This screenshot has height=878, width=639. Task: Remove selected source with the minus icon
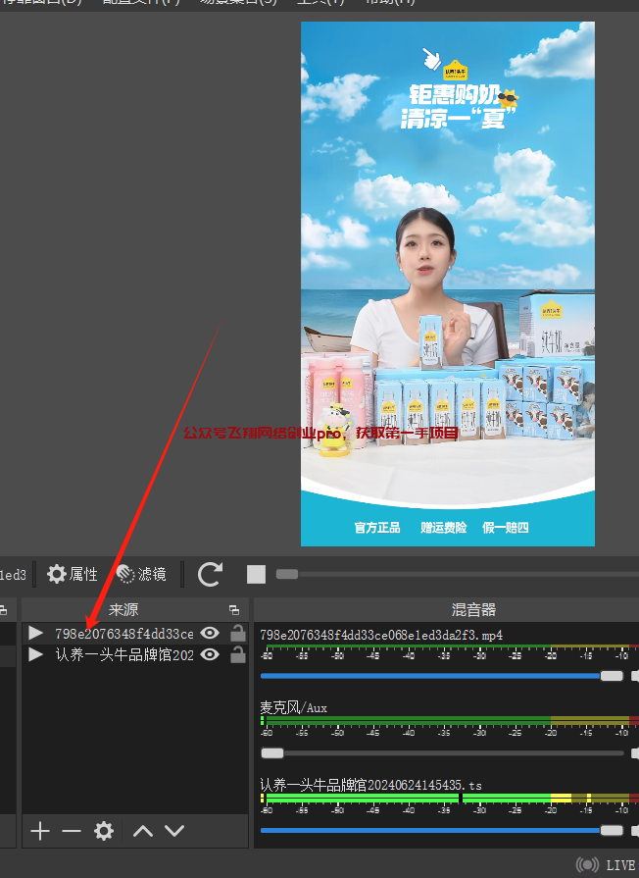coord(72,832)
